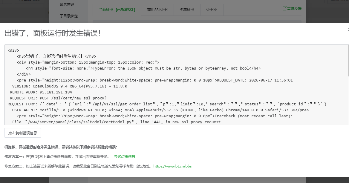This screenshot has height=183, width=349.
Task: Switch to 当前证书 -[已部署SSL] tab
Action: 117,10
